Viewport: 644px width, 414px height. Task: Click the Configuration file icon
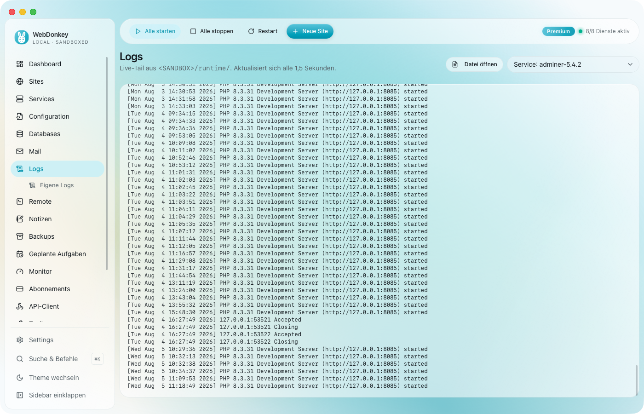coord(20,116)
